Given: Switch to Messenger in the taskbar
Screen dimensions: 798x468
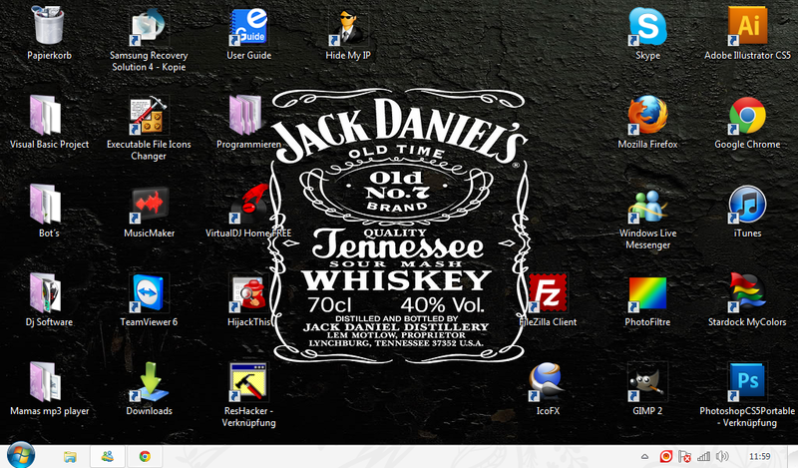Looking at the screenshot, I should [x=108, y=457].
